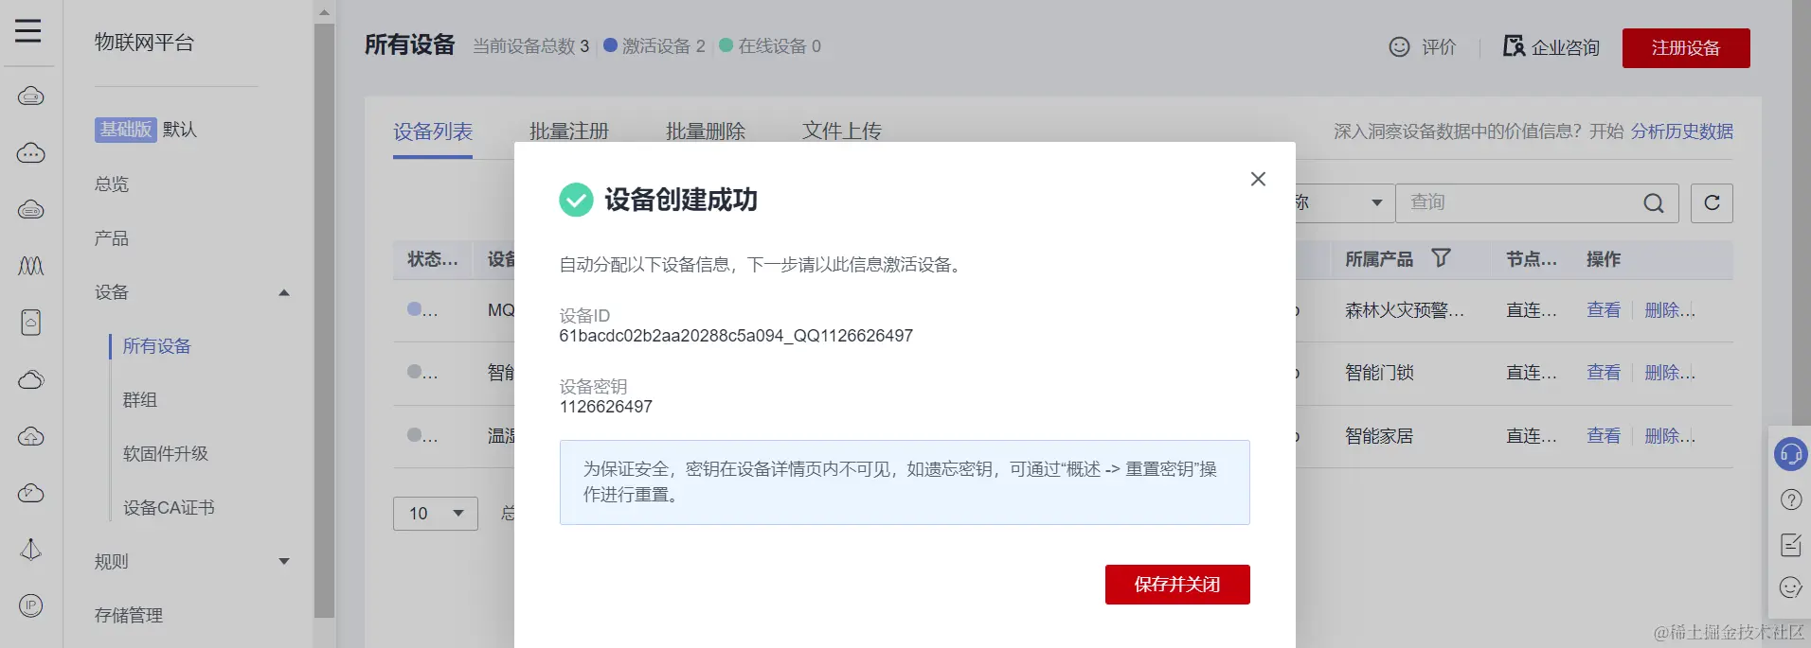Click the product filter funnel icon

pos(1441,258)
